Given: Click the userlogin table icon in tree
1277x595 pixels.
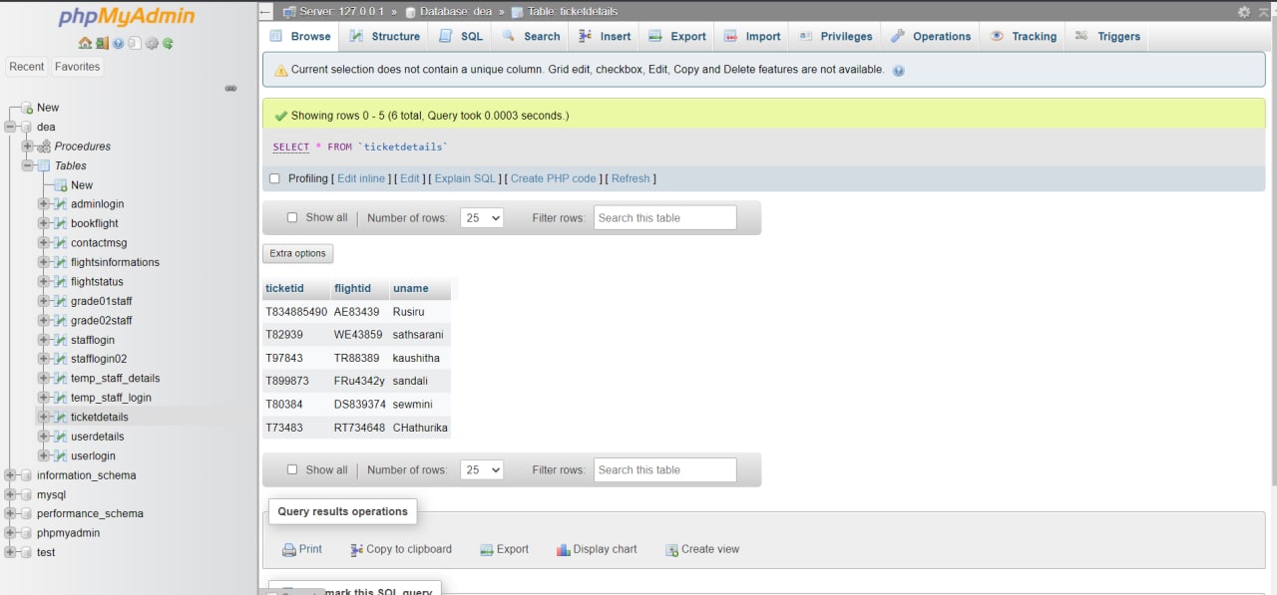Looking at the screenshot, I should pyautogui.click(x=60, y=455).
